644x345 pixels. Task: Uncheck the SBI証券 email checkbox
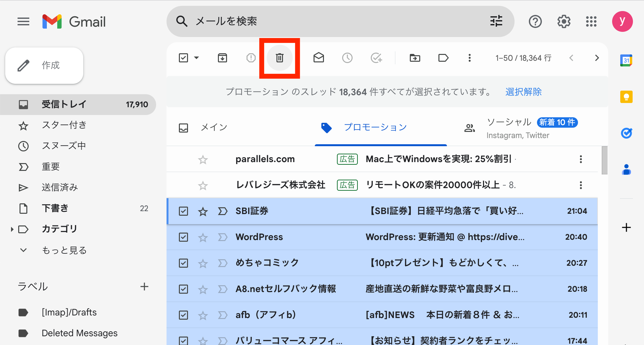183,211
